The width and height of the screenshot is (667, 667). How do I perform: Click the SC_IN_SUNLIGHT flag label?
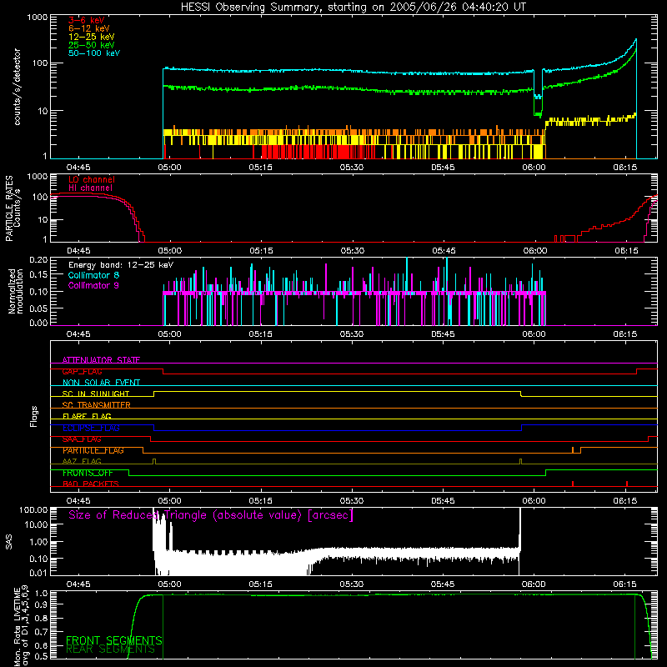96,394
